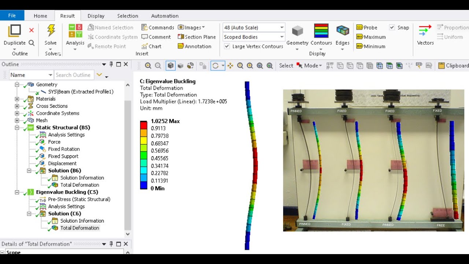Show the Maximum value label
The width and height of the screenshot is (469, 264).
[x=371, y=37]
